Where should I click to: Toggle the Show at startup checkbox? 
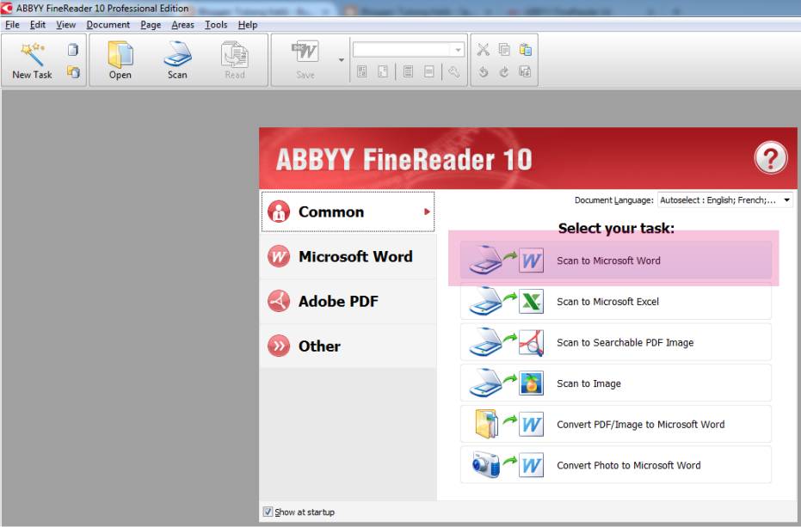coord(268,512)
